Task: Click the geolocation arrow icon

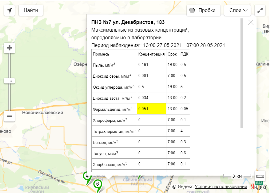Action: point(10,10)
